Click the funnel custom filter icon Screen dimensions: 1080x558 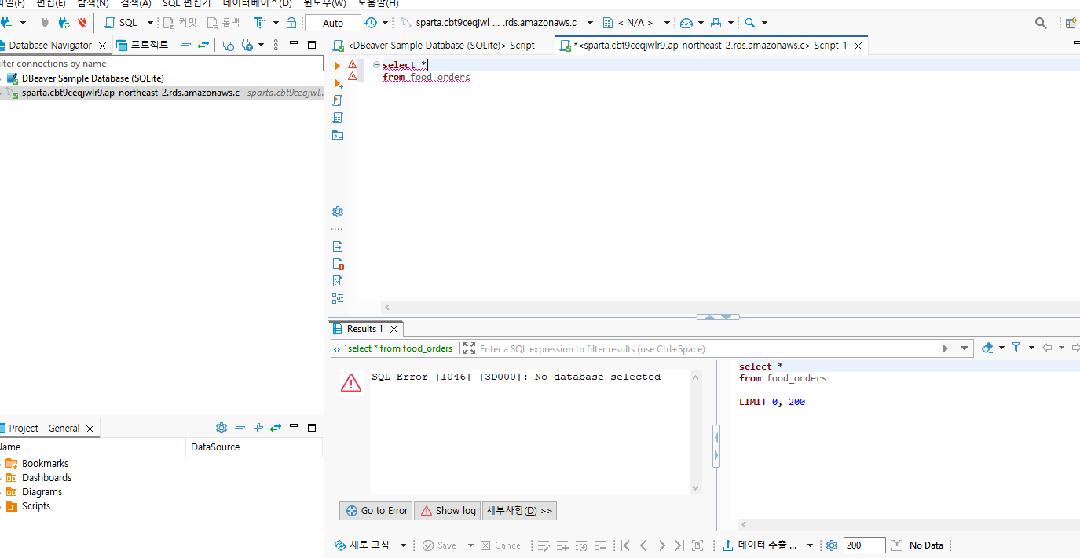coord(1016,348)
